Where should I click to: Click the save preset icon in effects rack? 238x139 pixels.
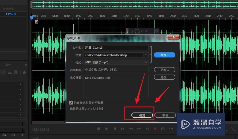(10, 72)
